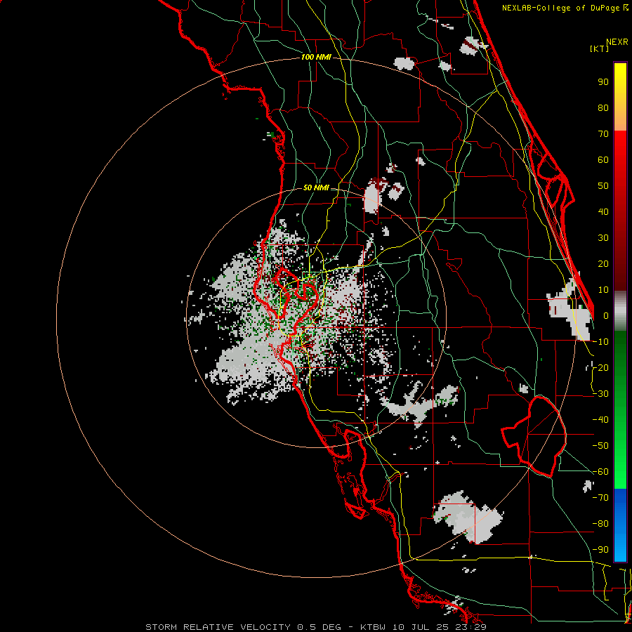Click the positive 10 knot scale label
This screenshot has height=632, width=632.
(603, 290)
